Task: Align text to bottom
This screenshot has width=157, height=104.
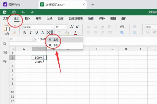Action: click(x=103, y=27)
